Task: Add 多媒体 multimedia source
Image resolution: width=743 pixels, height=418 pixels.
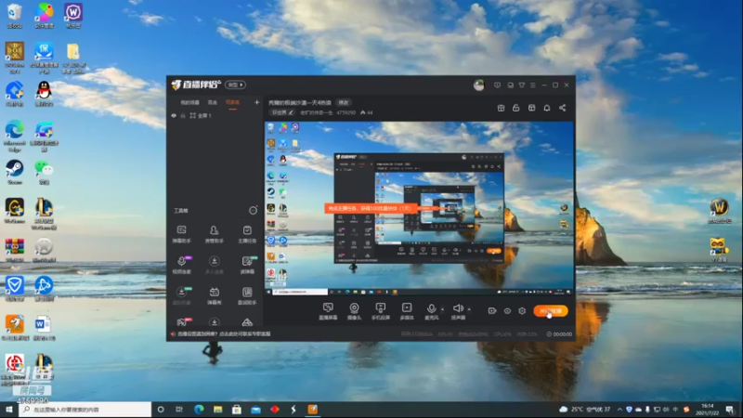Action: pos(407,311)
